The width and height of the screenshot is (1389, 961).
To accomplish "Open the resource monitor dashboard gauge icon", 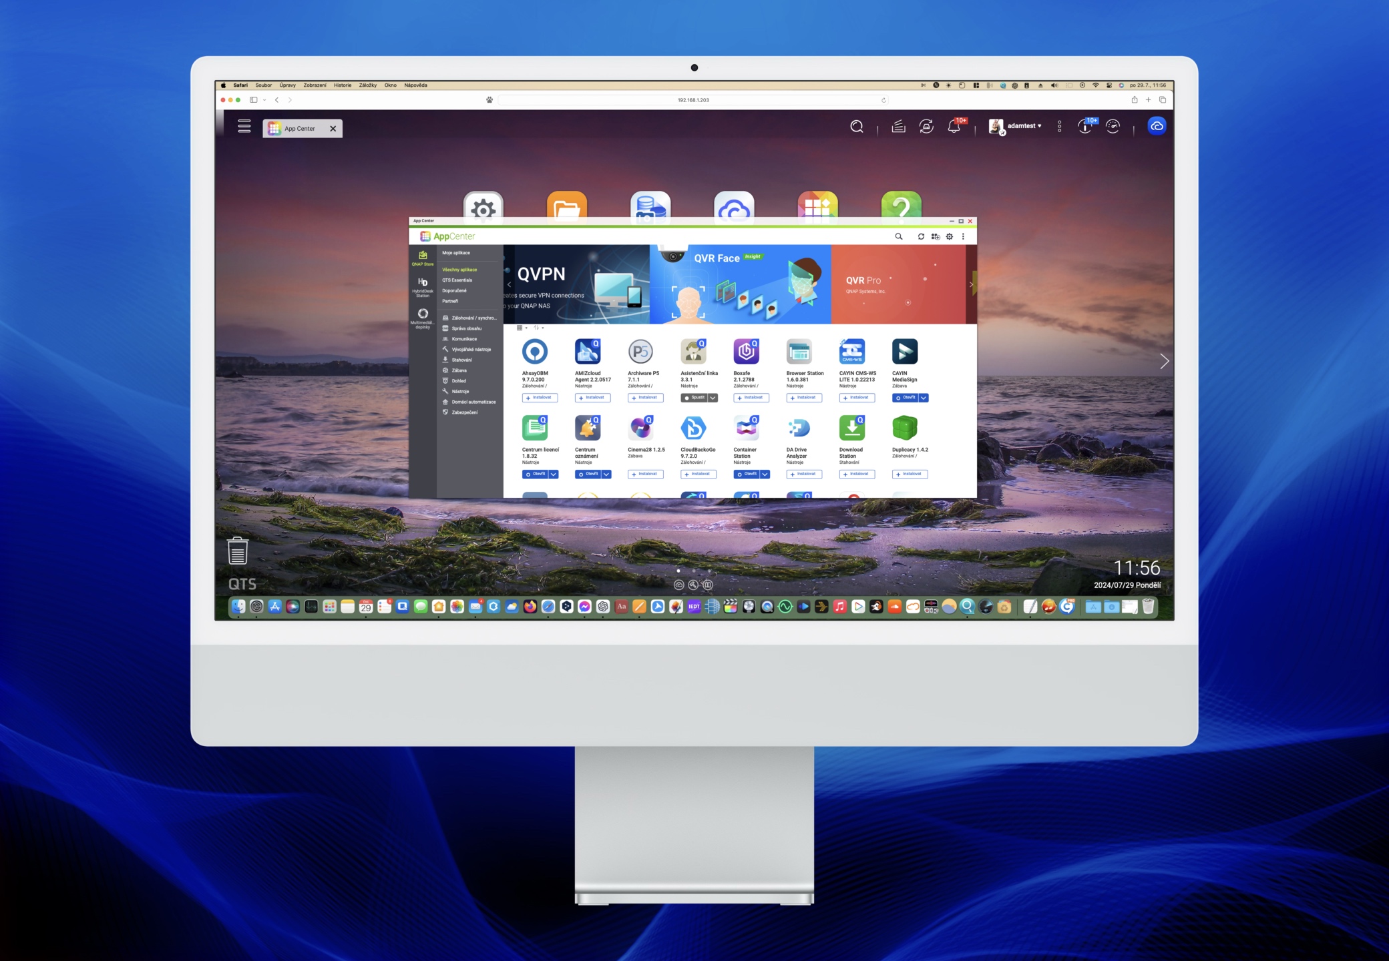I will (x=1113, y=126).
